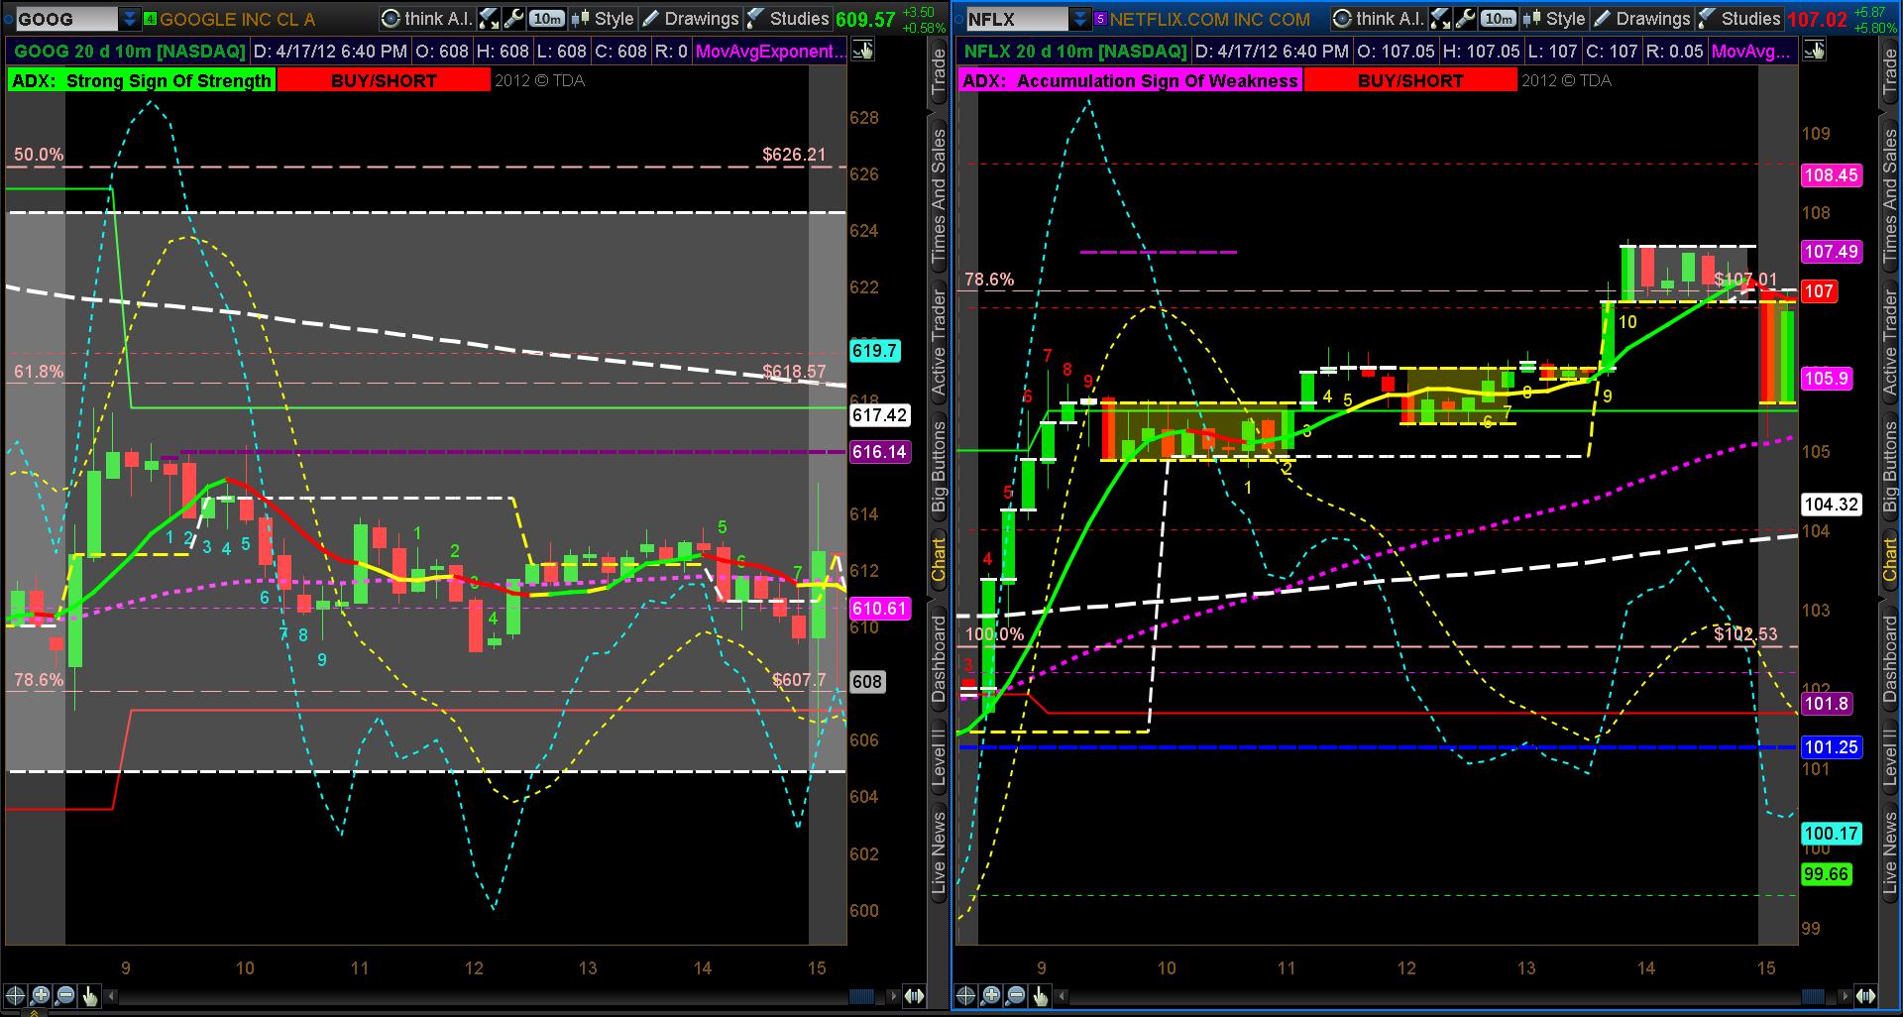Expand the NFLX symbol dropdown
Viewport: 1903px width, 1017px height.
point(1081,19)
